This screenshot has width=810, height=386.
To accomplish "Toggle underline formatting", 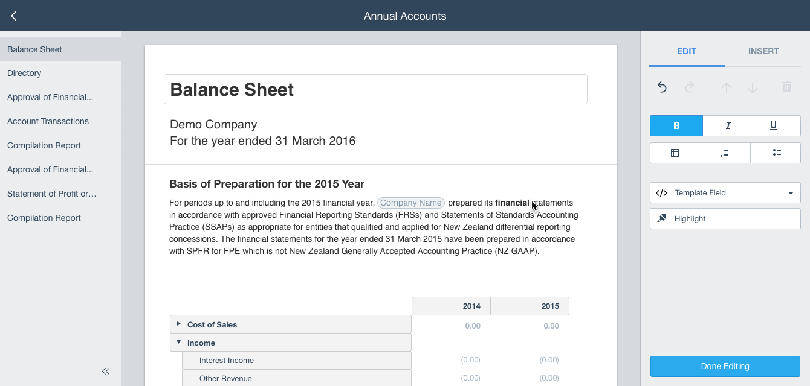I will click(x=776, y=126).
